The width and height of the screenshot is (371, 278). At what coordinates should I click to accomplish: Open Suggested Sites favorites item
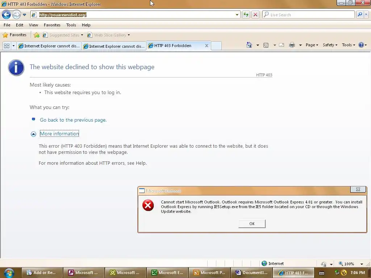tap(63, 35)
